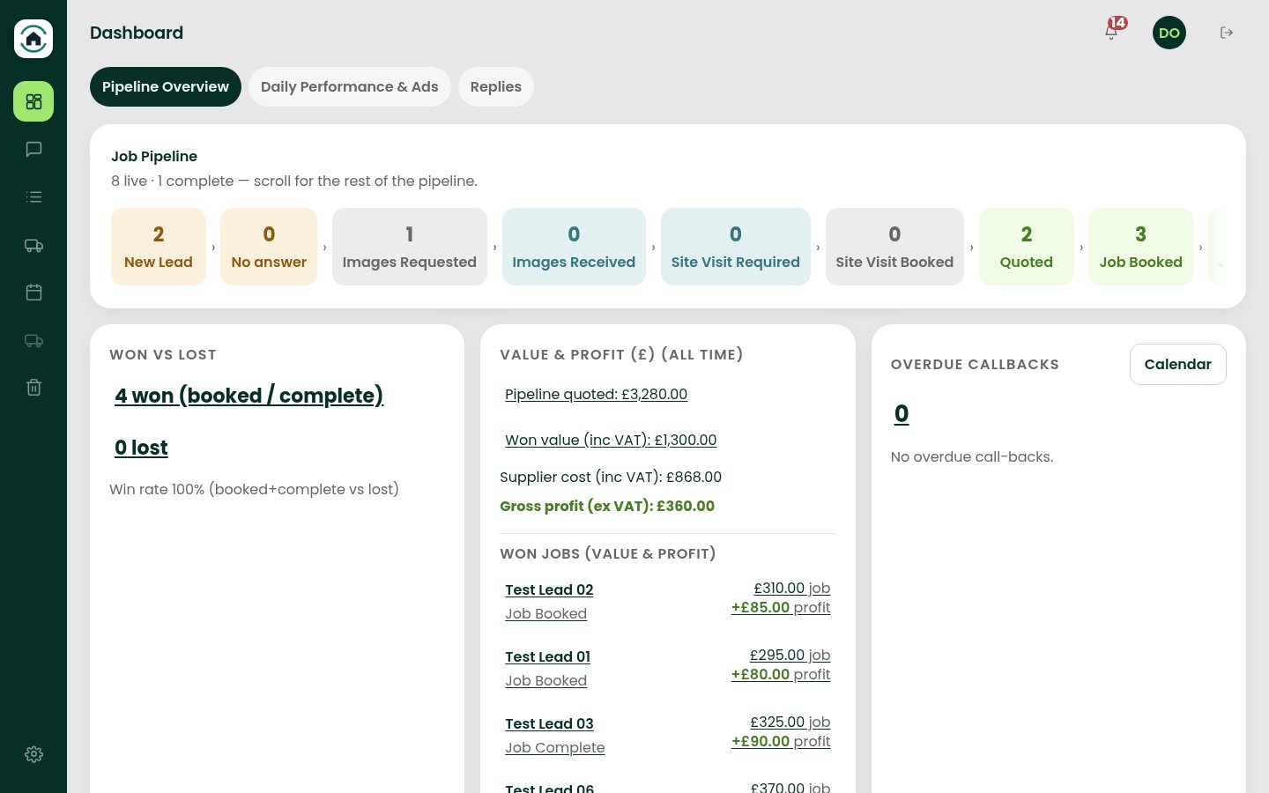The width and height of the screenshot is (1269, 793).
Task: Open the DO user avatar
Action: pos(1169,33)
